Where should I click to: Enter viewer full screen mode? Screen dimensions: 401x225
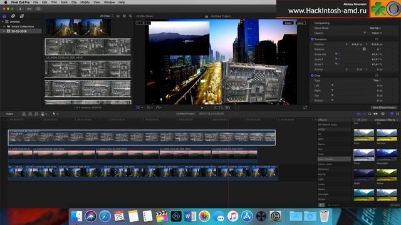coord(305,107)
